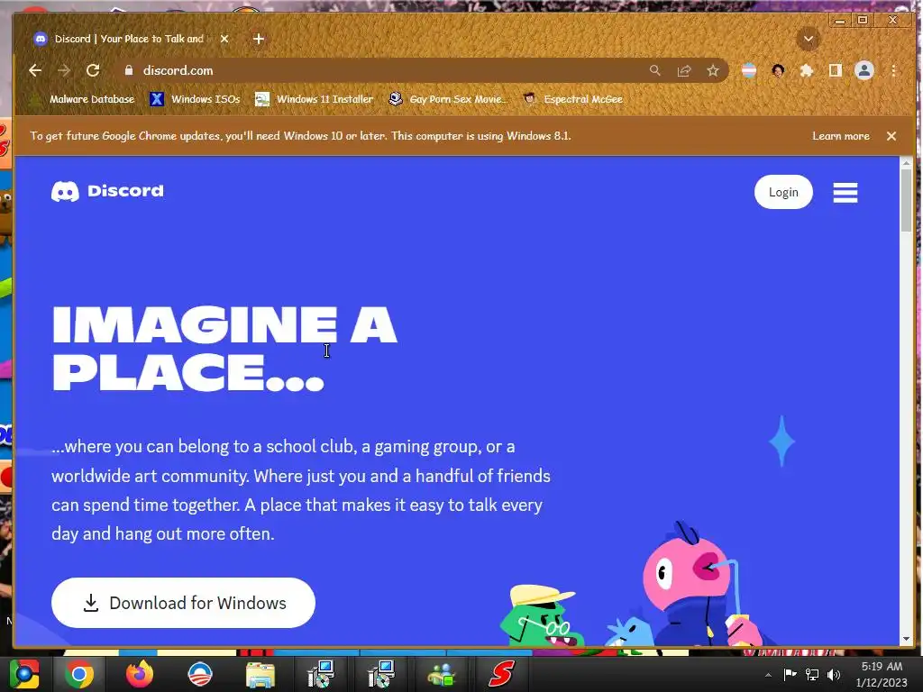Open the Windows 11 Installer bookmark
923x692 pixels.
pyautogui.click(x=315, y=99)
